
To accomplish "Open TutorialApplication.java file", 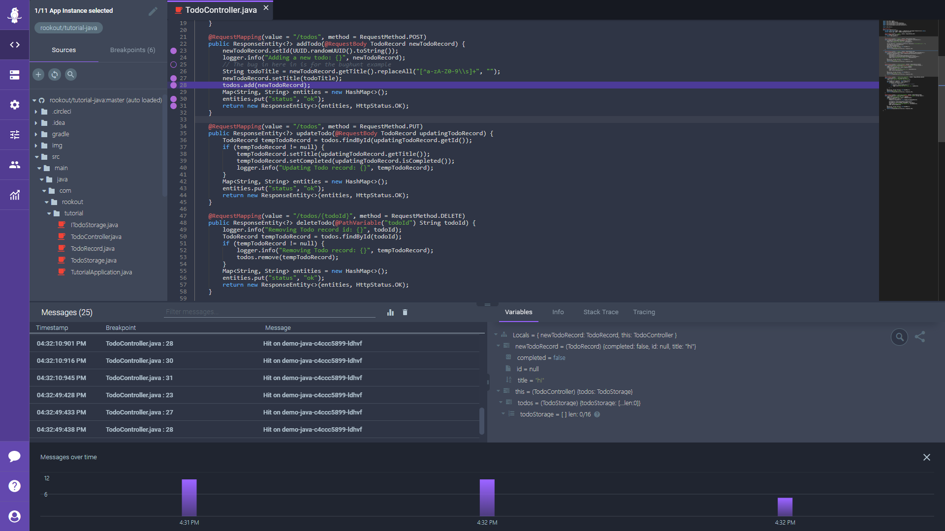I will [101, 272].
